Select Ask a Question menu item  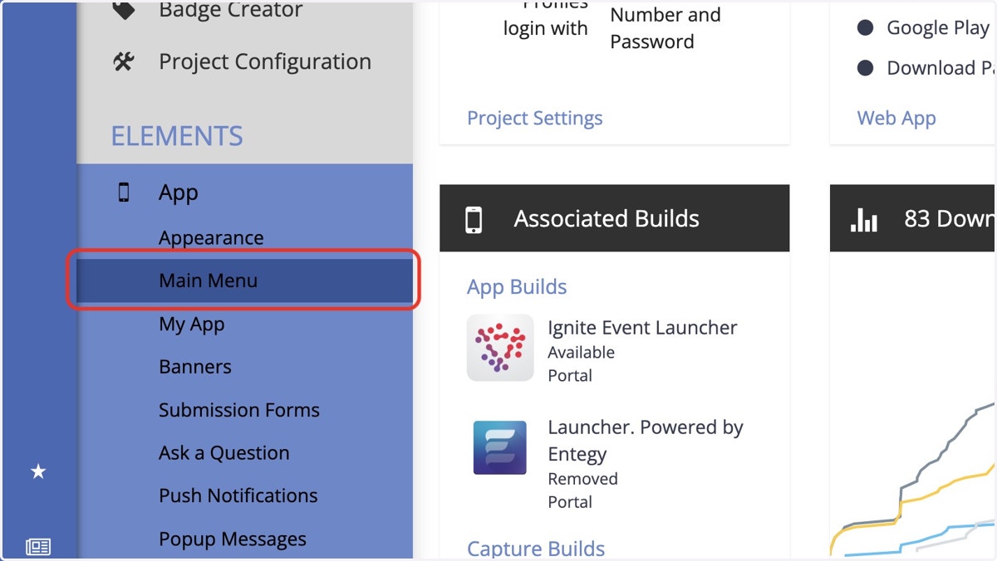224,453
